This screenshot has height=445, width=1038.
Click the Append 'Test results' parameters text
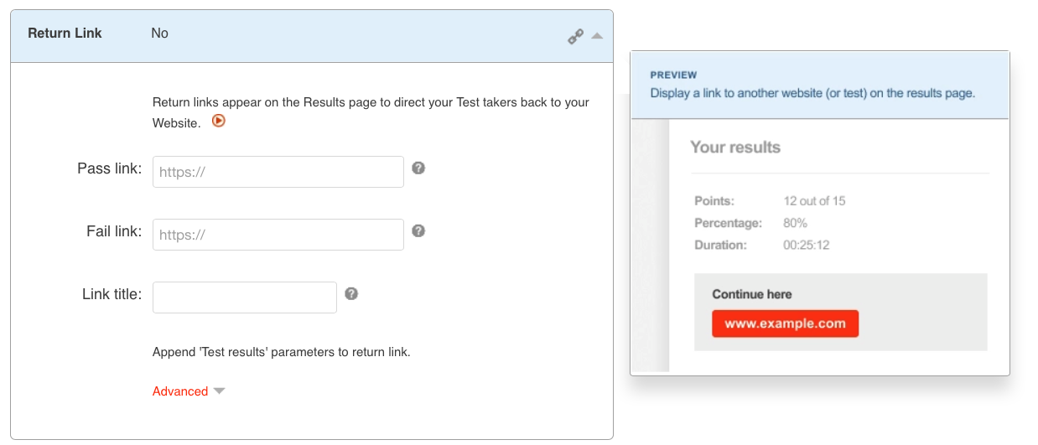281,352
